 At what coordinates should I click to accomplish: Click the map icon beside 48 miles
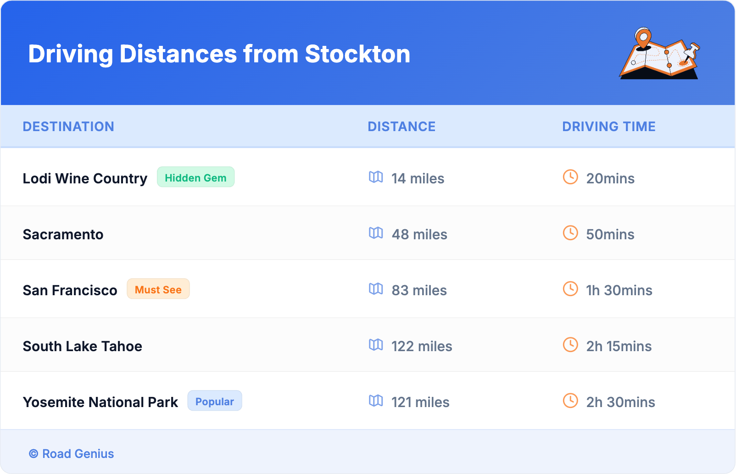[376, 233]
